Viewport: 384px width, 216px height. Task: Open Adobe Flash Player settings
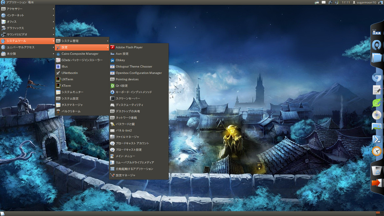[x=139, y=47]
